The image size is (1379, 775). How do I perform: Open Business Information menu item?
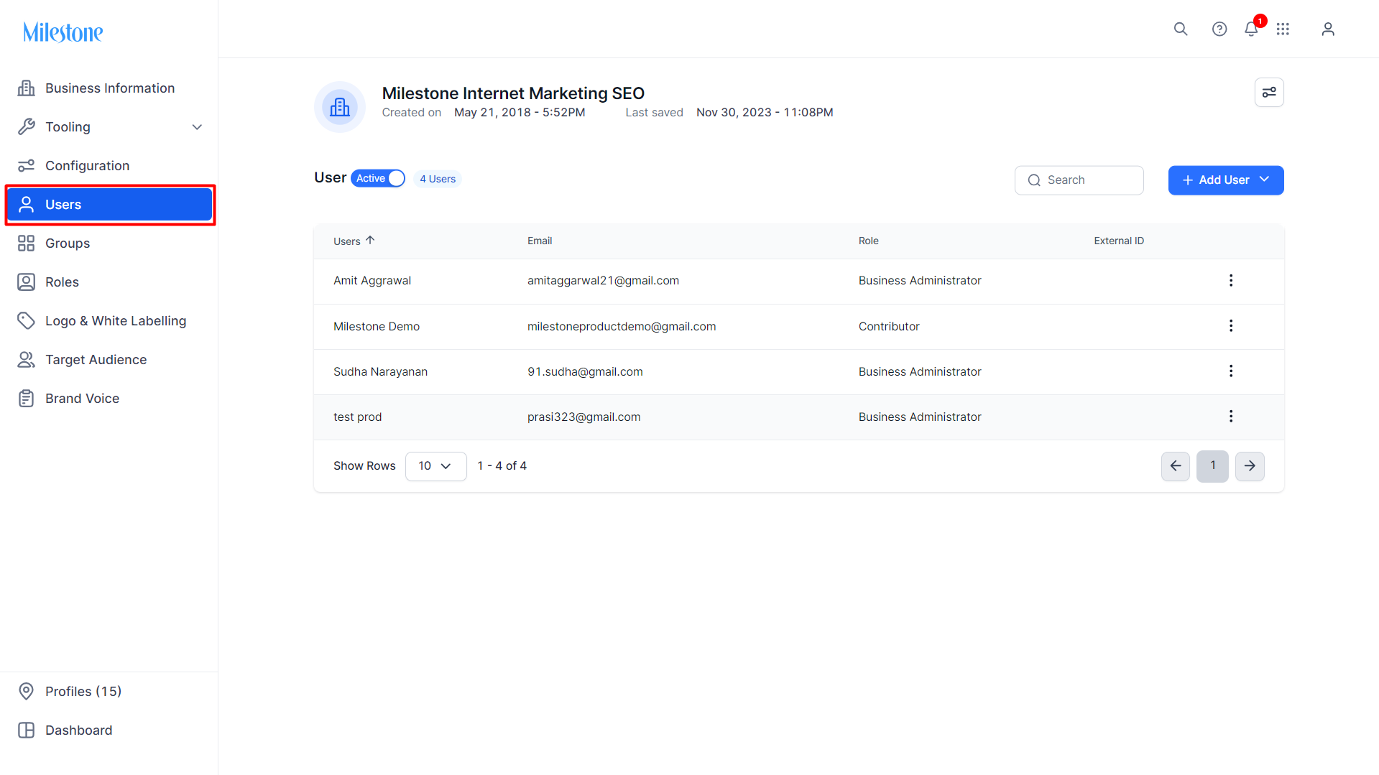click(x=109, y=88)
